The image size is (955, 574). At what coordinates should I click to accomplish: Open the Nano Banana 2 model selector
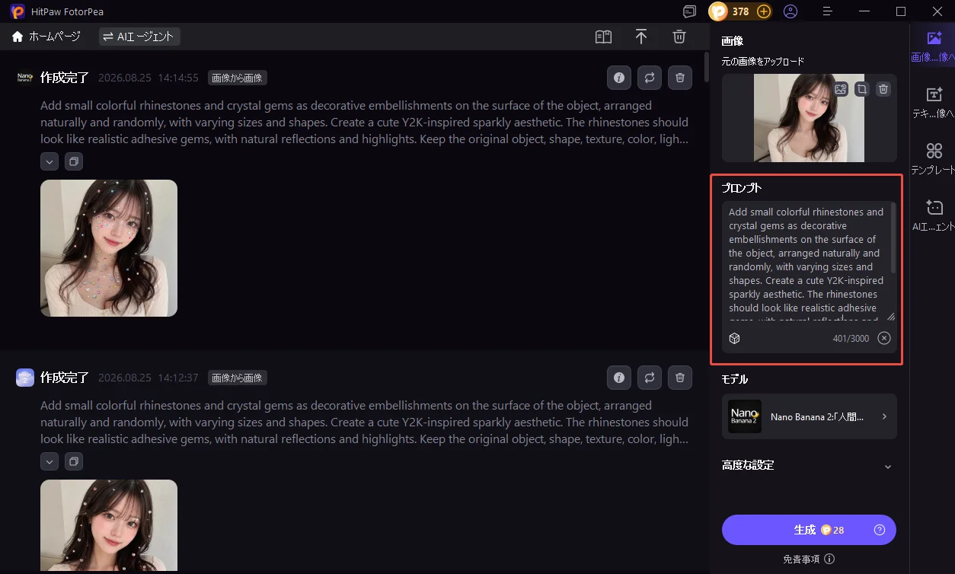point(809,416)
